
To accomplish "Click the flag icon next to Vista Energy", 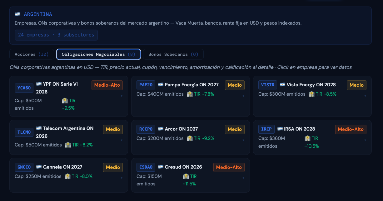I will [x=283, y=85].
